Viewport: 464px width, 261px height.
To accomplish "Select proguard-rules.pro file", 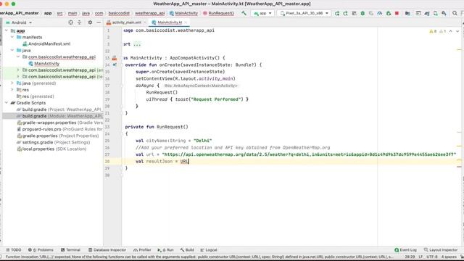I will click(59, 129).
